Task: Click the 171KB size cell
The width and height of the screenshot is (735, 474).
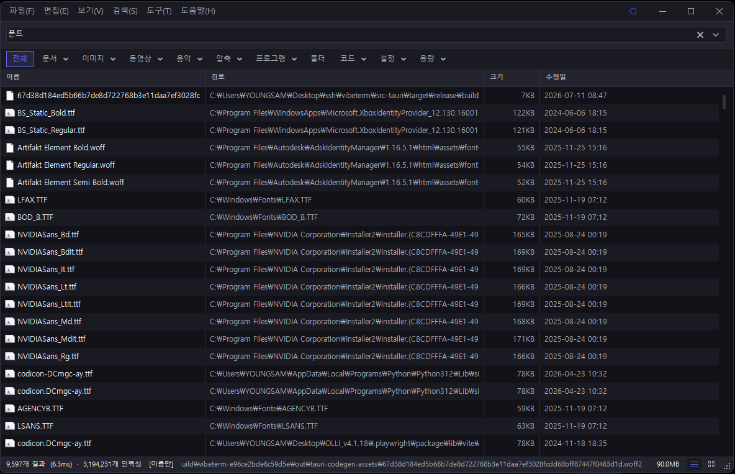Action: [523, 339]
